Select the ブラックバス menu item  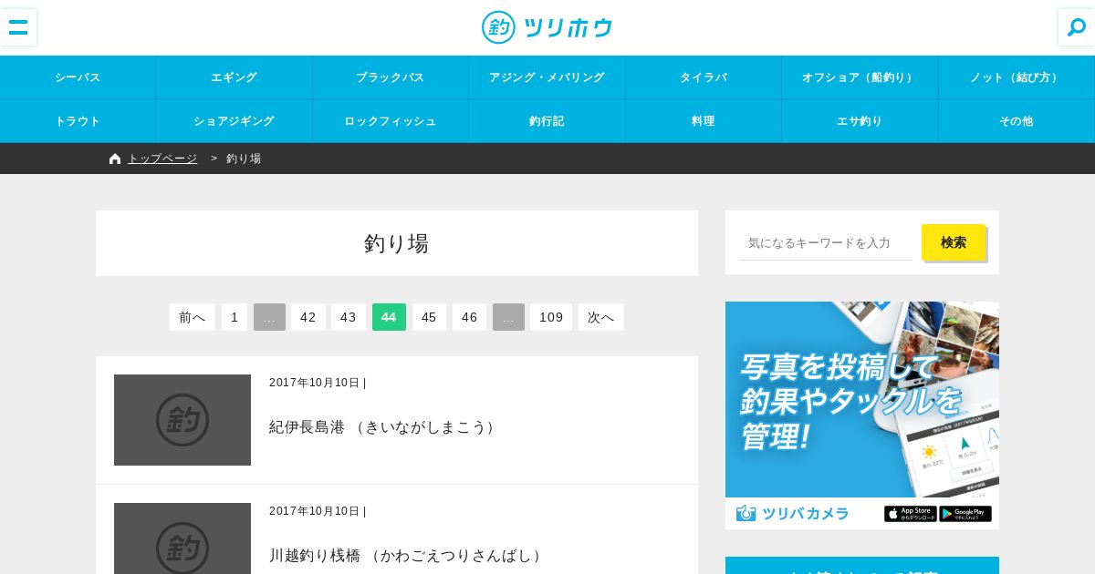391,77
